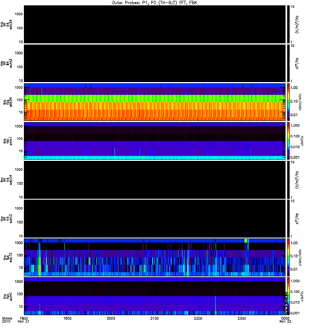Click the 0000 time axis label

[285, 318]
